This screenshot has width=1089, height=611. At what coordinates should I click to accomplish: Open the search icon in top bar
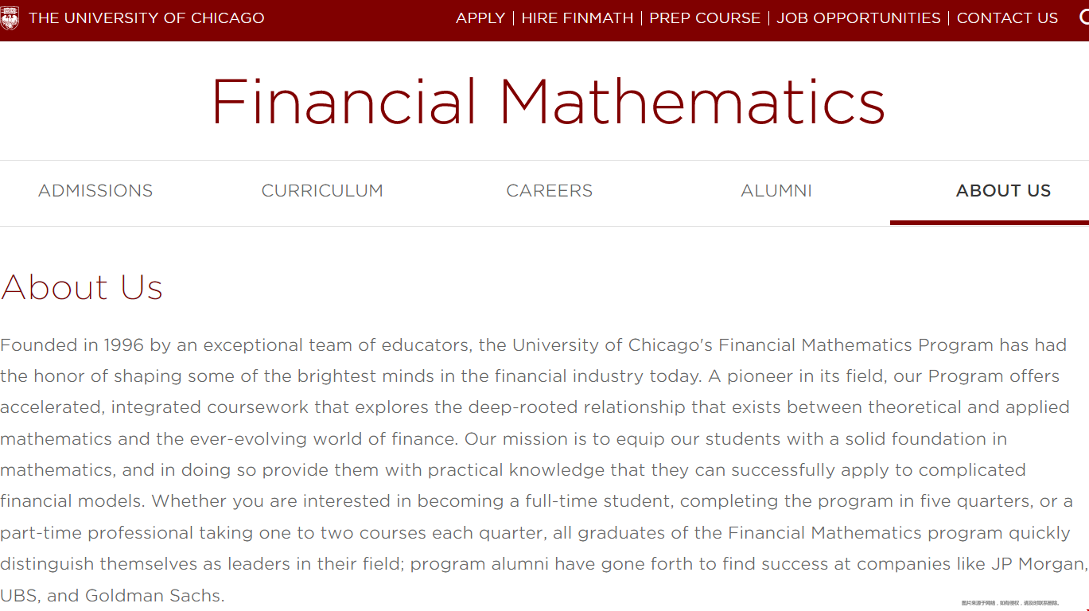tap(1084, 17)
